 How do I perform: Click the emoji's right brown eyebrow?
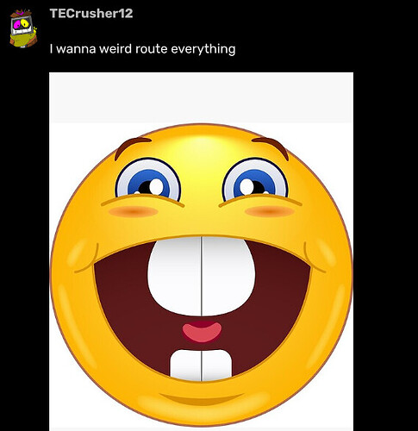point(271,147)
